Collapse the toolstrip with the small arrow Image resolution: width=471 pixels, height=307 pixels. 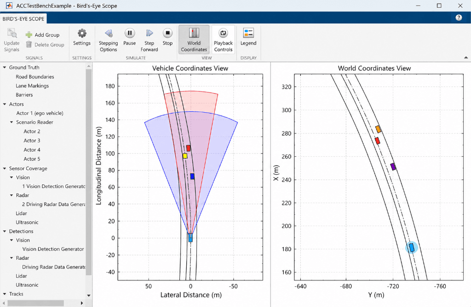466,57
